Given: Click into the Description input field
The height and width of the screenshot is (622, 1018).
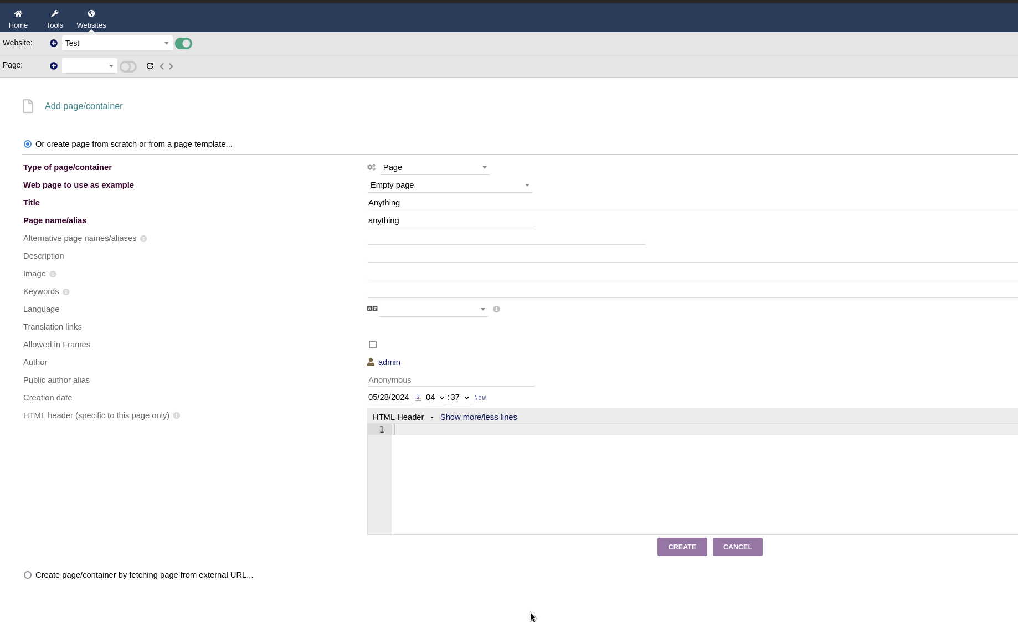Looking at the screenshot, I should (692, 256).
